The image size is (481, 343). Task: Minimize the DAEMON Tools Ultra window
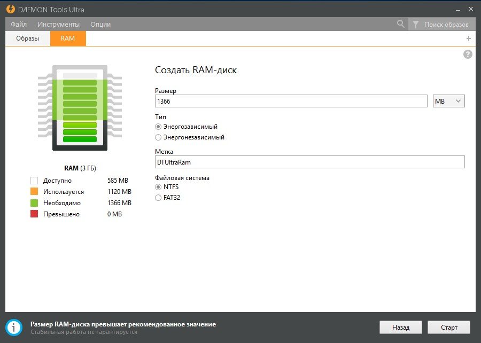coord(457,9)
